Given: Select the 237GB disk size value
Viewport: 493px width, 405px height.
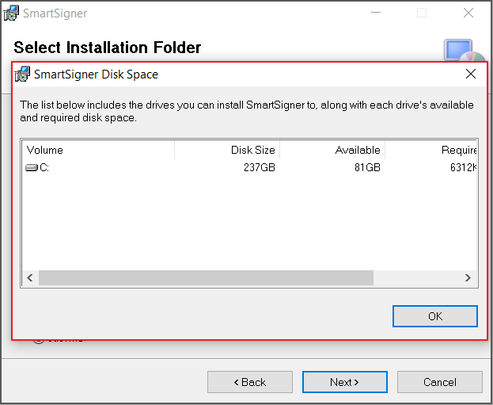Looking at the screenshot, I should pyautogui.click(x=260, y=167).
